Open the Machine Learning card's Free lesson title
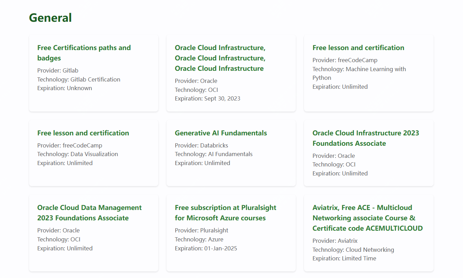The image size is (463, 278). [358, 48]
